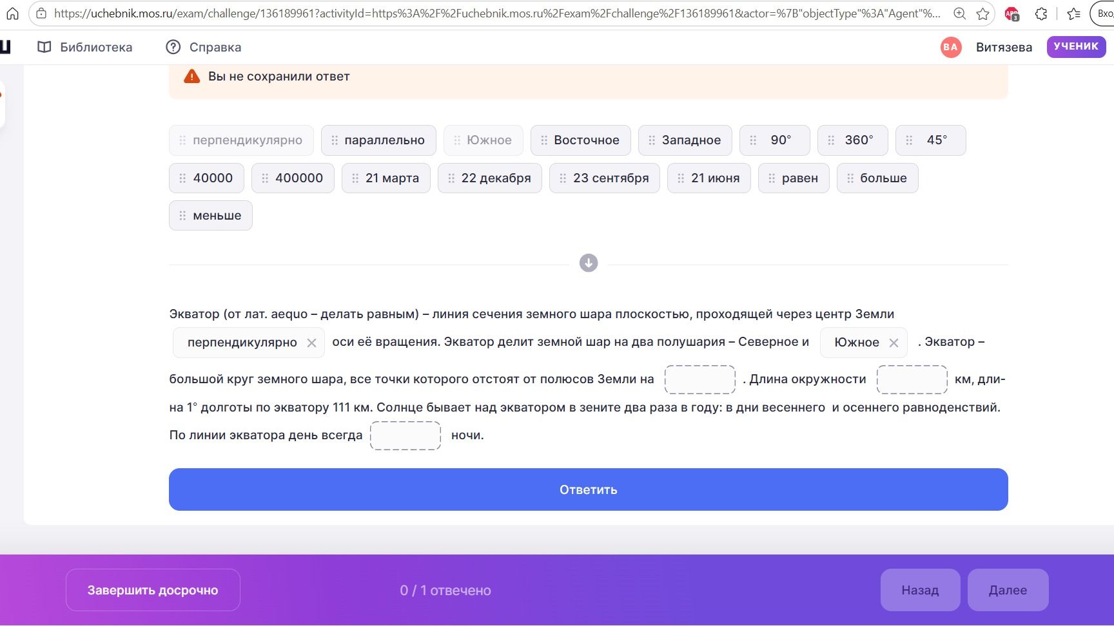
Task: Remove the placed word 'перпендикулярно'
Action: 311,343
